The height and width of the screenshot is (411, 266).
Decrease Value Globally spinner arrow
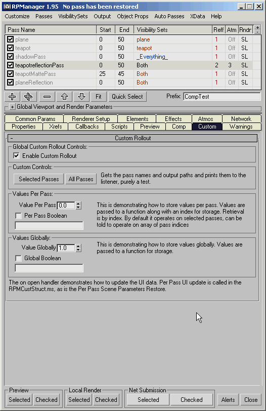(x=78, y=250)
